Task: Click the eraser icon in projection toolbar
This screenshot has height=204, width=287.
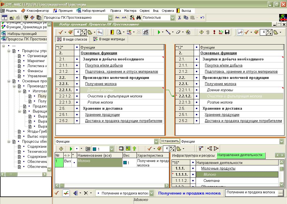Action: (x=178, y=32)
